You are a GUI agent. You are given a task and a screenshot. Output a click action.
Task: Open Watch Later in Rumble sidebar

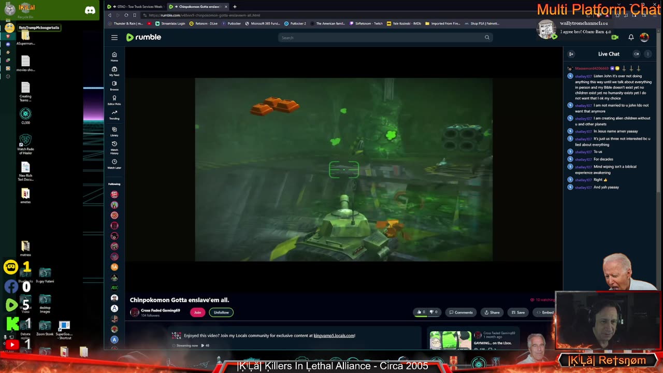click(x=114, y=164)
